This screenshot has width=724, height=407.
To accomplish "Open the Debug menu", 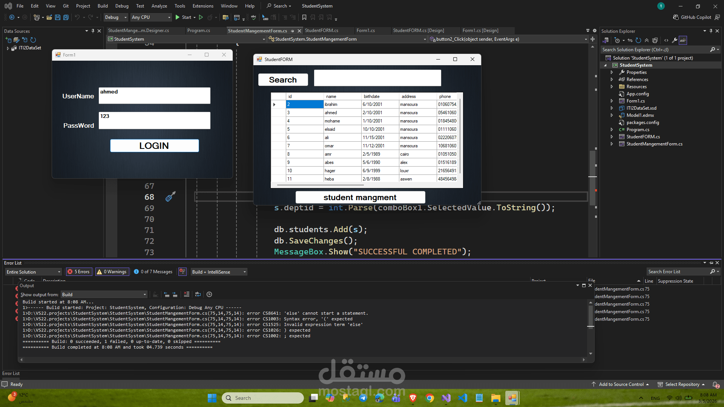I will (x=122, y=6).
